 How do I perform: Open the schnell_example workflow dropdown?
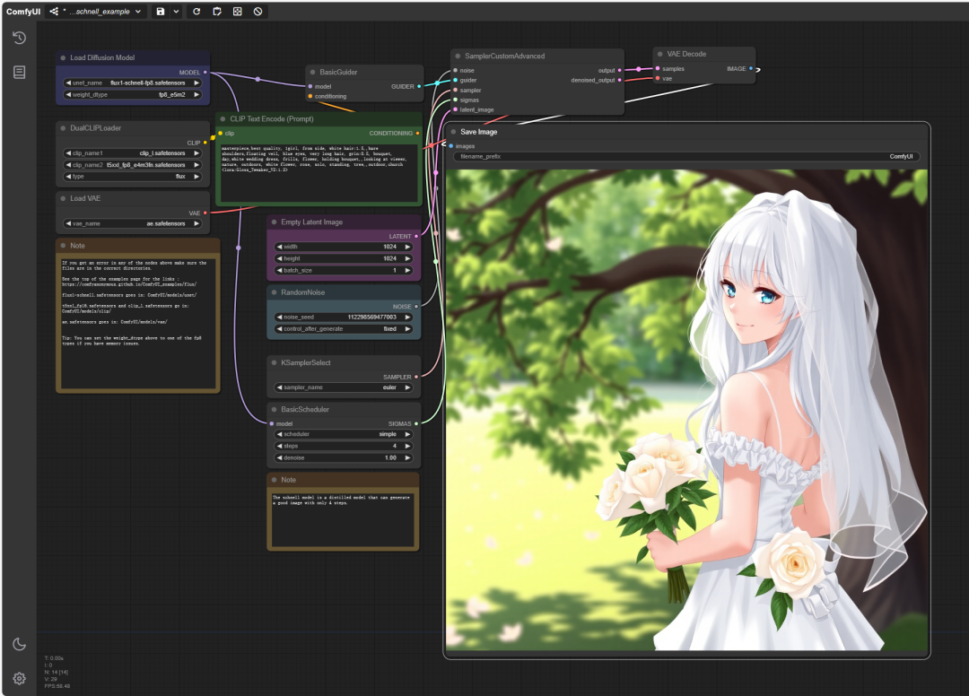[96, 11]
